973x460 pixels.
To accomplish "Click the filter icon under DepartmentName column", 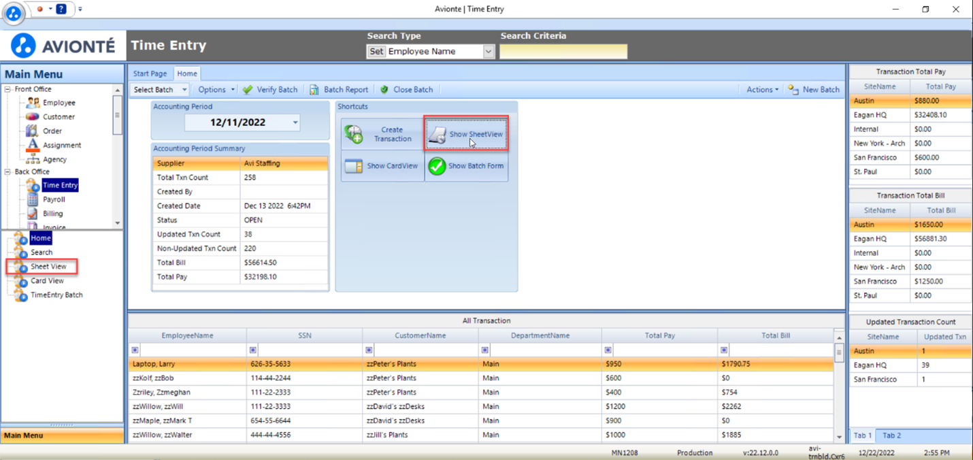I will (485, 350).
